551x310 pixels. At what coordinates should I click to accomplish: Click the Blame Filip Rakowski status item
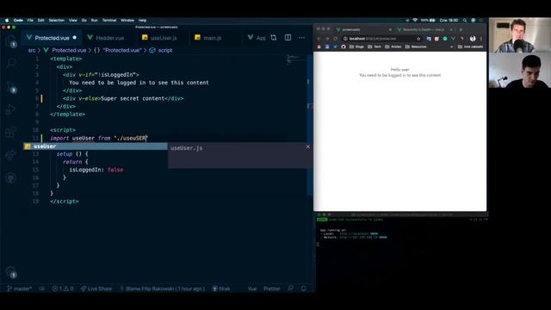point(162,288)
